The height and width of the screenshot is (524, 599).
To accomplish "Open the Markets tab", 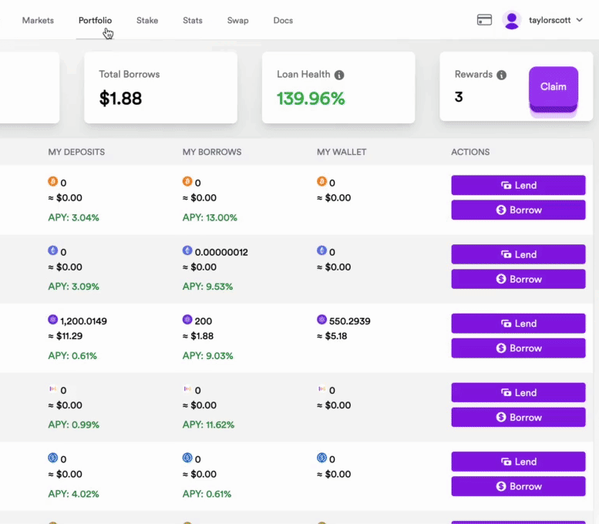I will point(38,20).
